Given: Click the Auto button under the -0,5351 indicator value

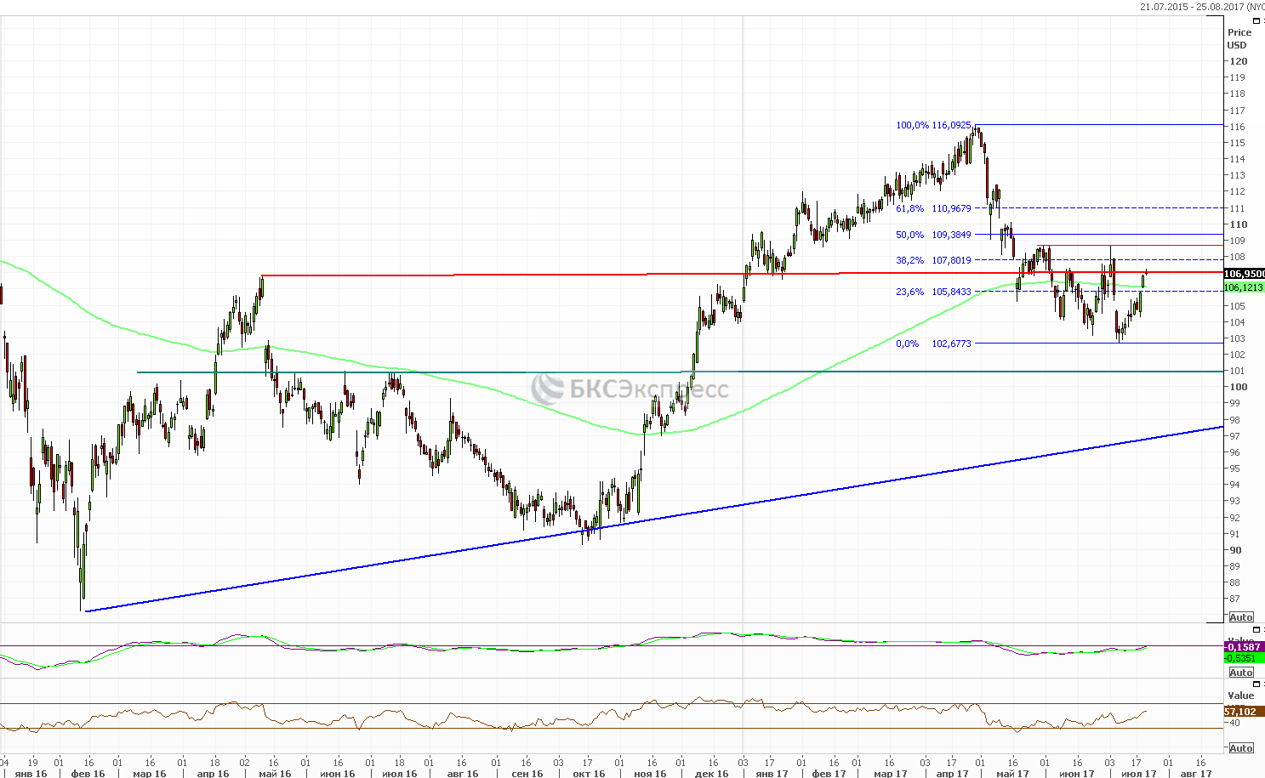Looking at the screenshot, I should pyautogui.click(x=1241, y=673).
